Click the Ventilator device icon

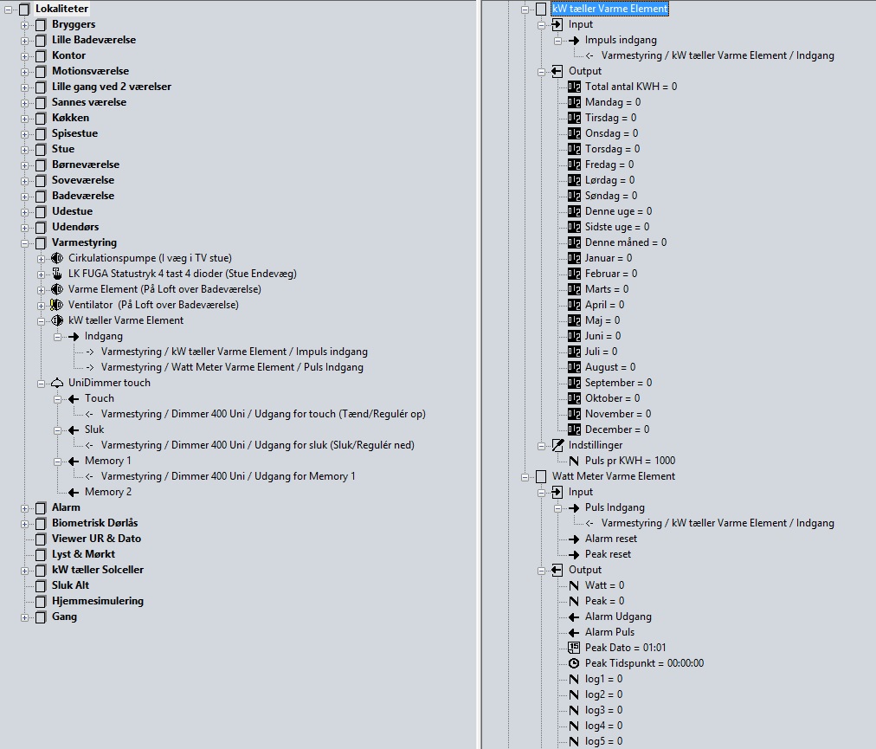[57, 305]
